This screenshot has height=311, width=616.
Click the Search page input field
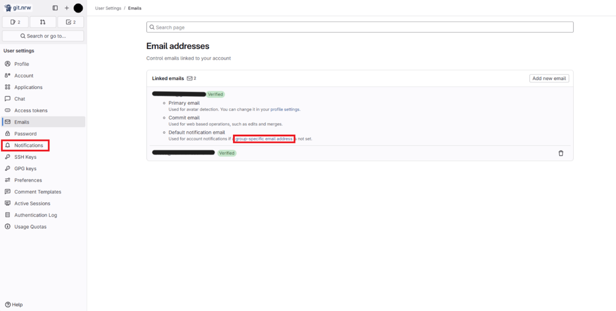pyautogui.click(x=360, y=27)
